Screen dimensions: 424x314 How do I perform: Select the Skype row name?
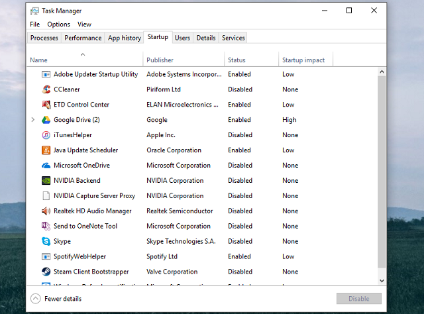point(62,241)
